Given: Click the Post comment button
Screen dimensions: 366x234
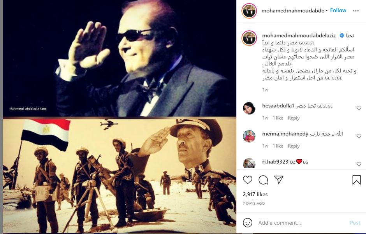Looking at the screenshot, I should [355, 223].
